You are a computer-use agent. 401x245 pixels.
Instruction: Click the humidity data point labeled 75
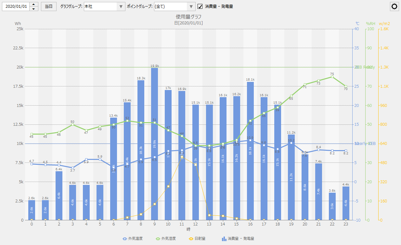tap(332, 77)
